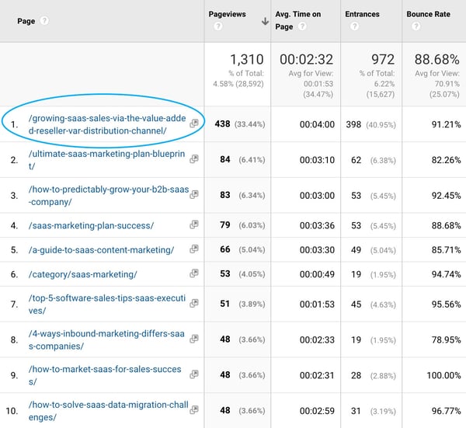Open /growing-saas-sales-via-the-value-added-reseller link
Viewport: 466px width, 428px height.
[x=107, y=124]
